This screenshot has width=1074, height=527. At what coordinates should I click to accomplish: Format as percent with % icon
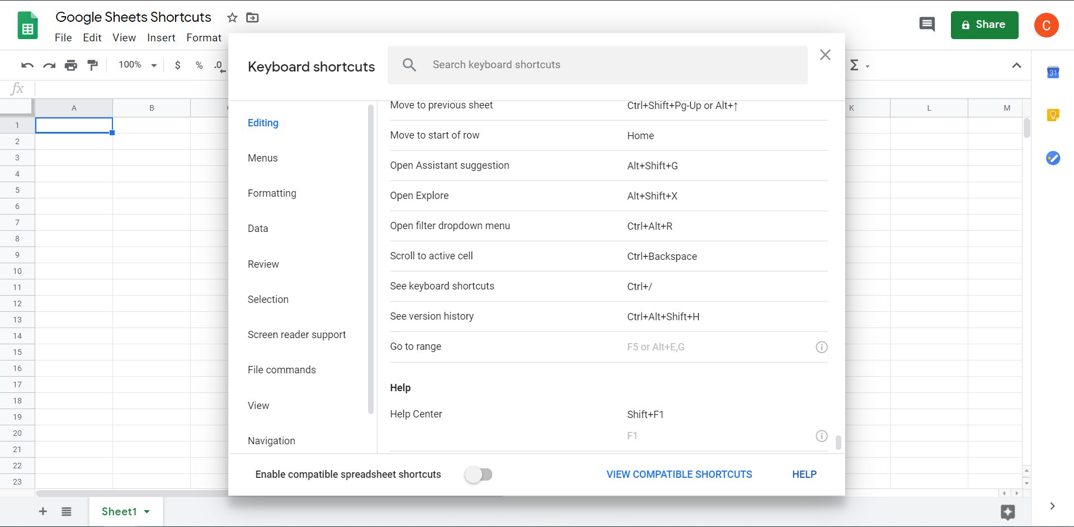[199, 65]
